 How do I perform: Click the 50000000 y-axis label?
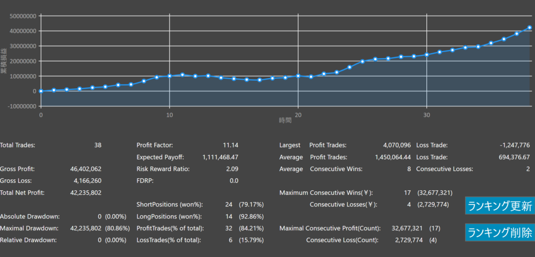click(x=22, y=16)
